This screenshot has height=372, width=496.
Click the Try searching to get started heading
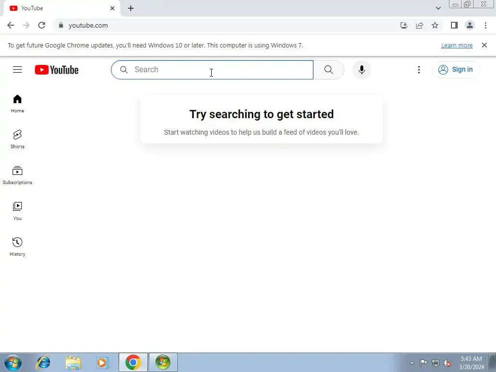coord(262,114)
